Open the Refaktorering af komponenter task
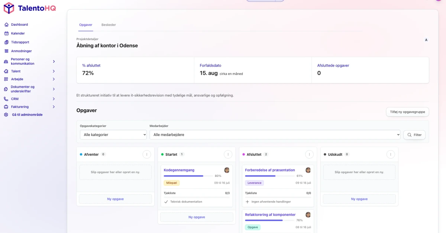446x233 pixels. [x=270, y=215]
